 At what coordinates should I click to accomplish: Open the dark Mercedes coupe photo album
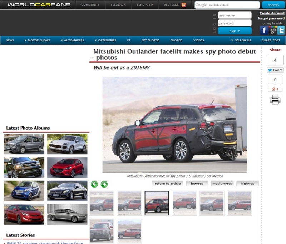pyautogui.click(x=67, y=191)
